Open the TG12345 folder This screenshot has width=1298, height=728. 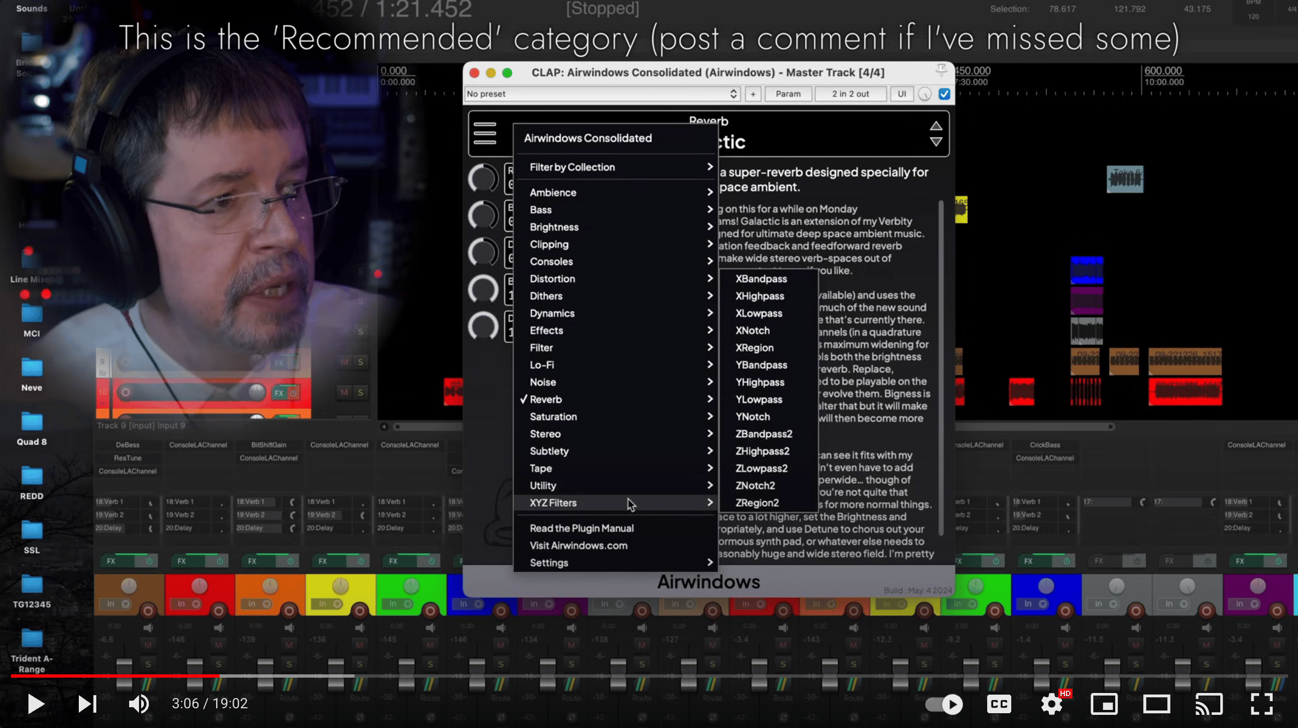[32, 592]
